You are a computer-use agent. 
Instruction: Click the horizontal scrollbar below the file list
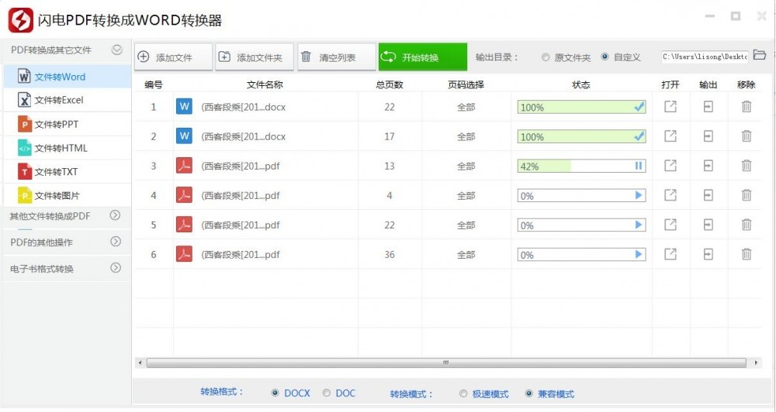point(446,362)
